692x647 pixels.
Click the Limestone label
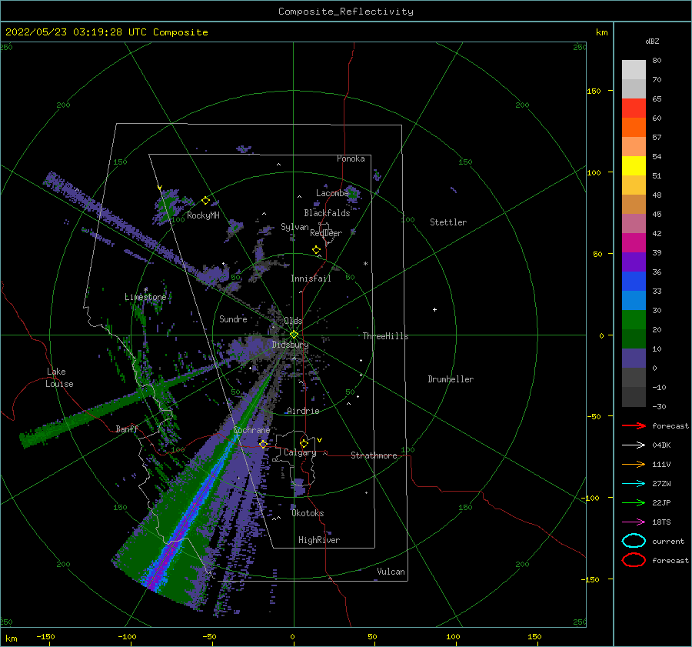coord(145,297)
